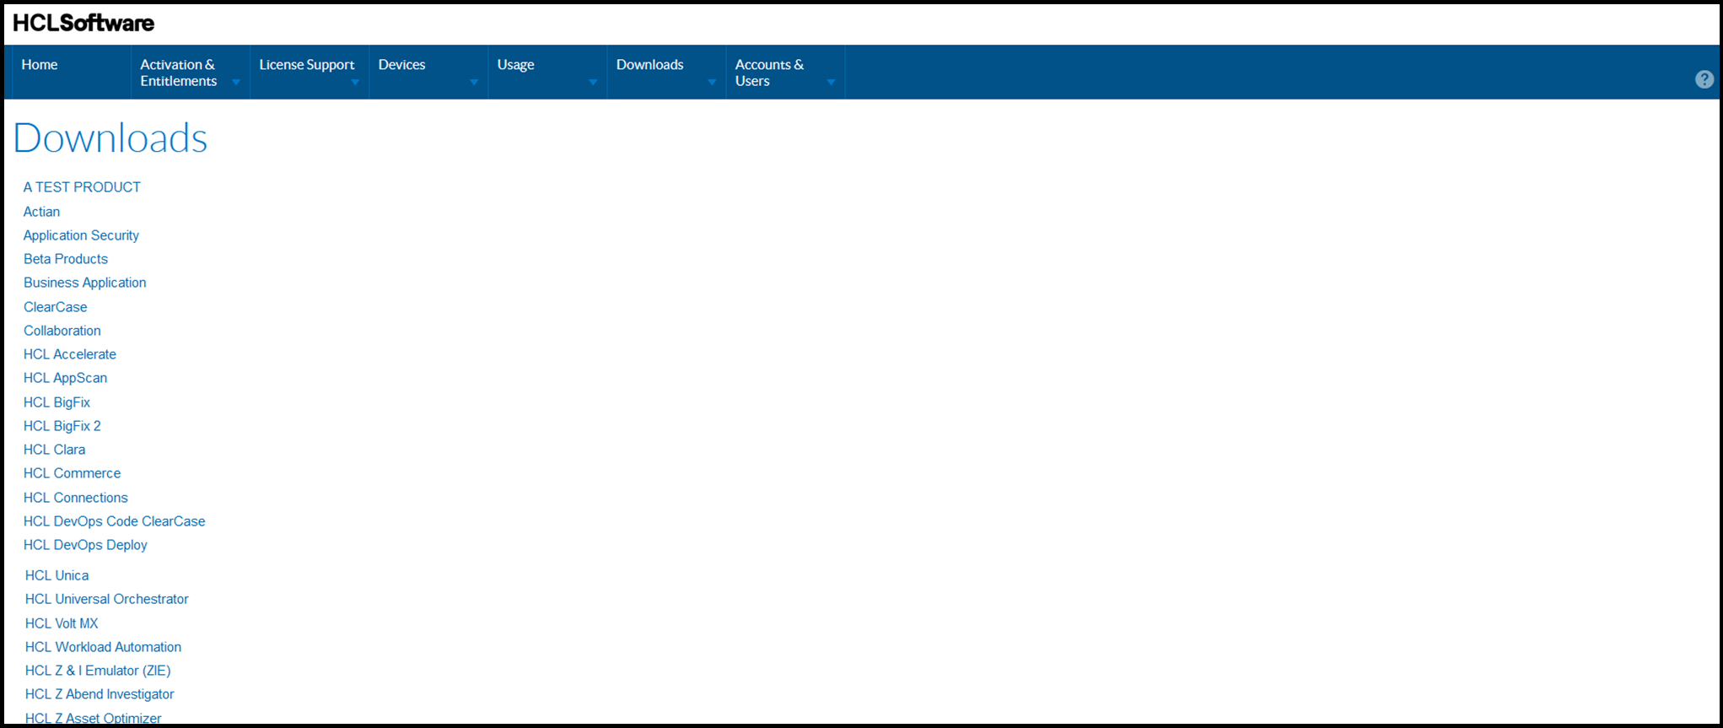The width and height of the screenshot is (1723, 728).
Task: Open the HCL Volt MX link
Action: 62,623
